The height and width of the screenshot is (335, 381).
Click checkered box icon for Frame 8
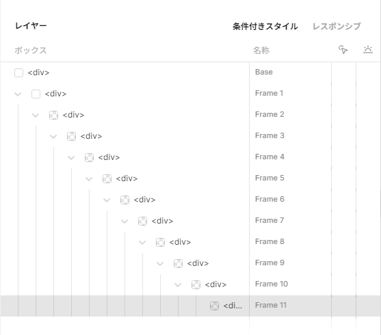pos(160,242)
